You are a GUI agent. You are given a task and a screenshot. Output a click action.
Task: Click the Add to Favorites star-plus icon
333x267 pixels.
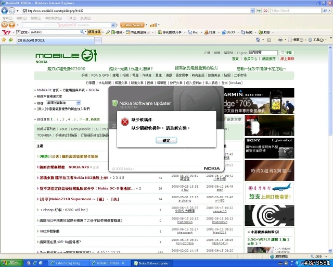click(10, 40)
